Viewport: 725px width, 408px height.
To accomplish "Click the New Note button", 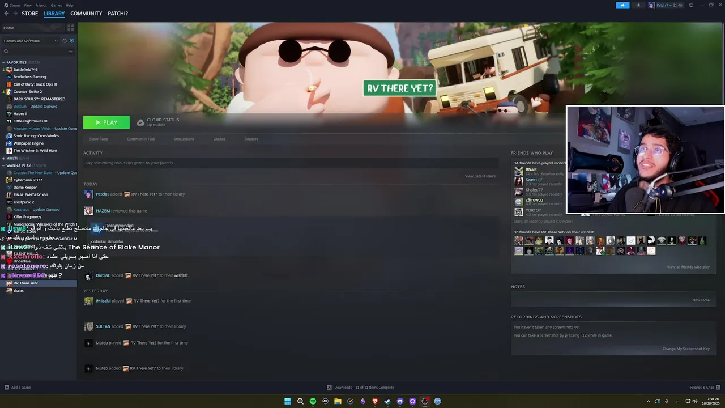I will [x=701, y=300].
